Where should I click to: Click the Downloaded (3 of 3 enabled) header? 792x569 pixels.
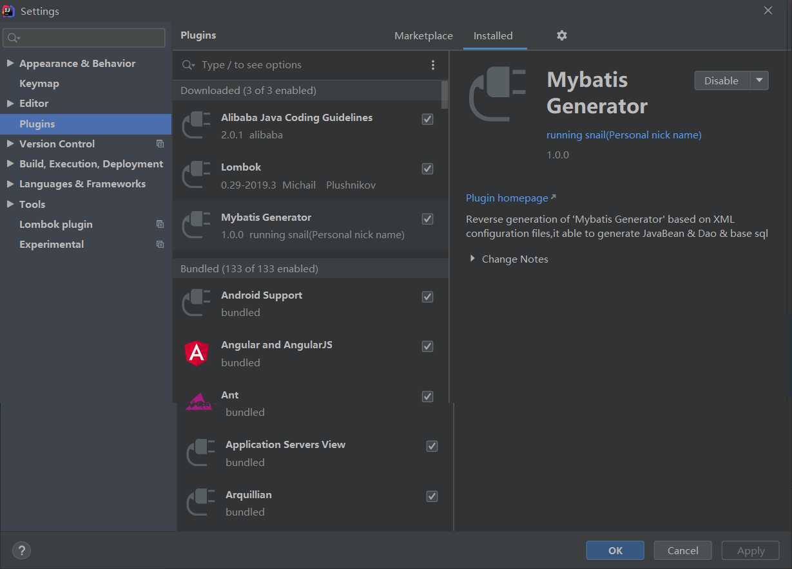[248, 91]
